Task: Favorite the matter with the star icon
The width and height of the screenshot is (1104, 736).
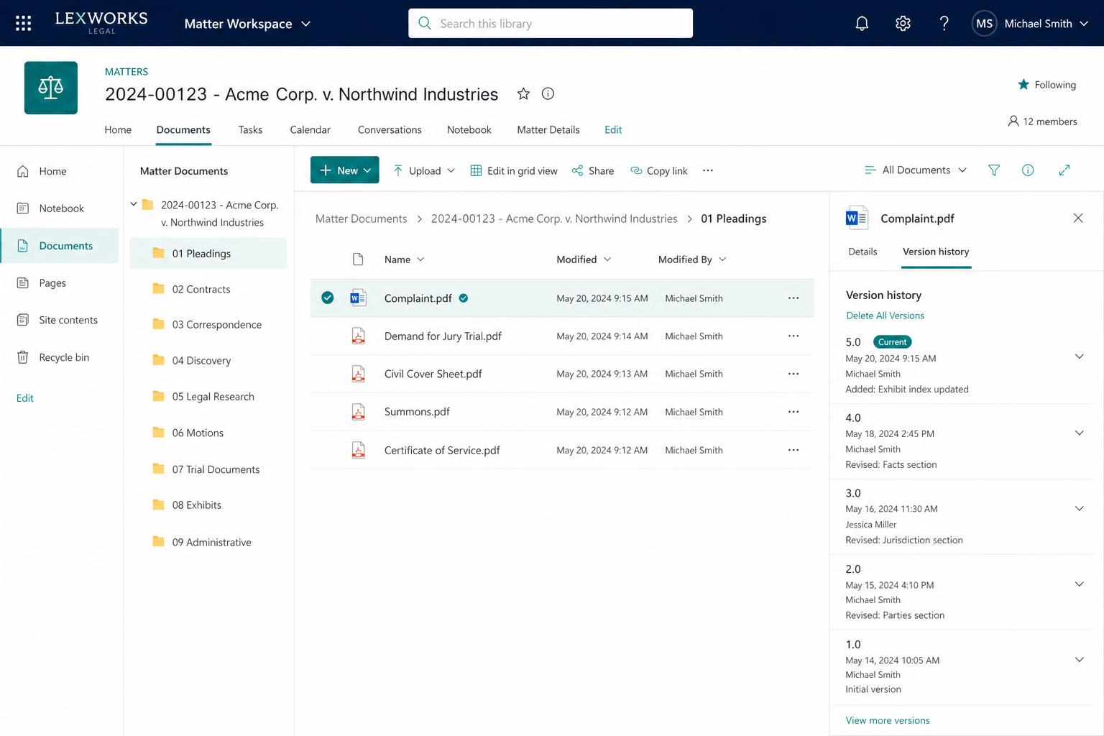Action: (x=523, y=93)
